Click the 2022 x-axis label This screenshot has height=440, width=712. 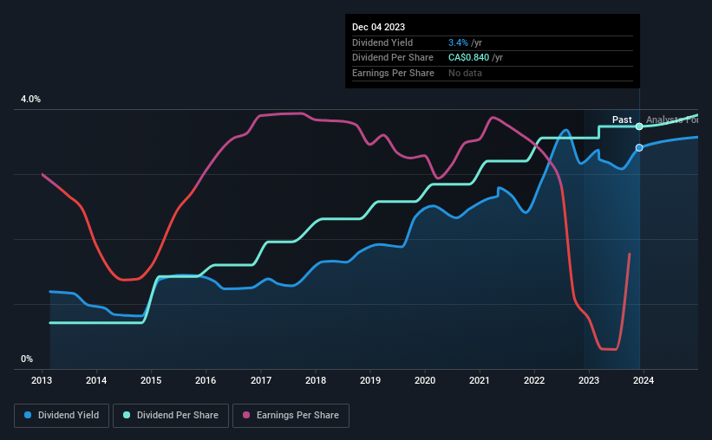point(534,380)
